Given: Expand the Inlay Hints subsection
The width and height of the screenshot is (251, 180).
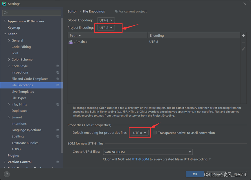Looking at the screenshot, I should (x=9, y=104).
